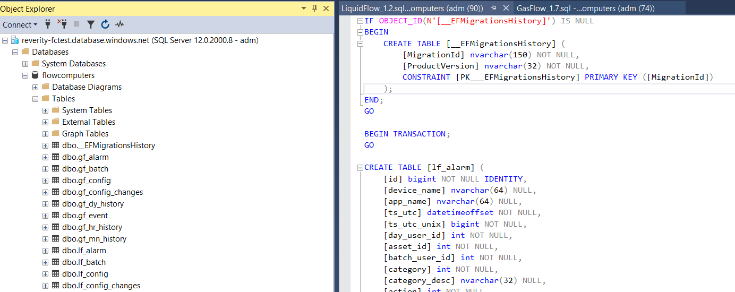Select the LiquidFlow_1.2.sql tab
Image resolution: width=735 pixels, height=292 pixels.
(412, 8)
